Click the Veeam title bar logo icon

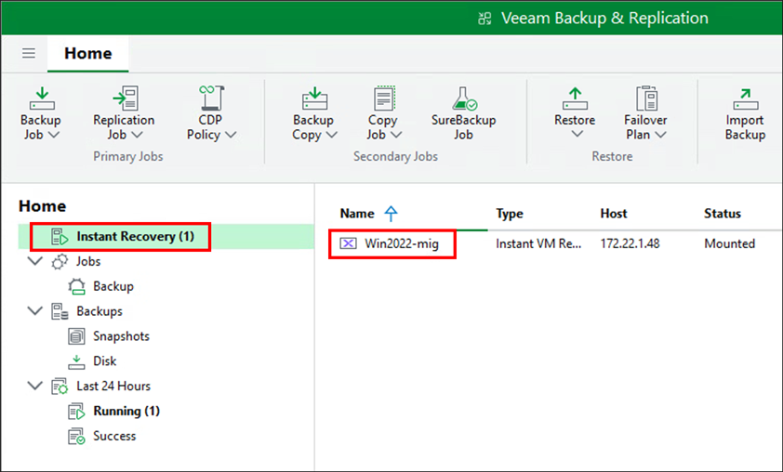click(484, 19)
